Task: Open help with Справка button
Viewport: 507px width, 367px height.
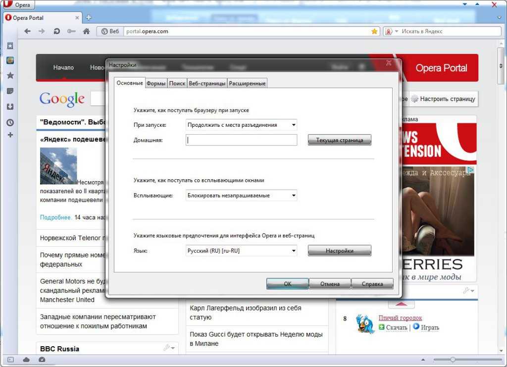Action: pyautogui.click(x=372, y=284)
